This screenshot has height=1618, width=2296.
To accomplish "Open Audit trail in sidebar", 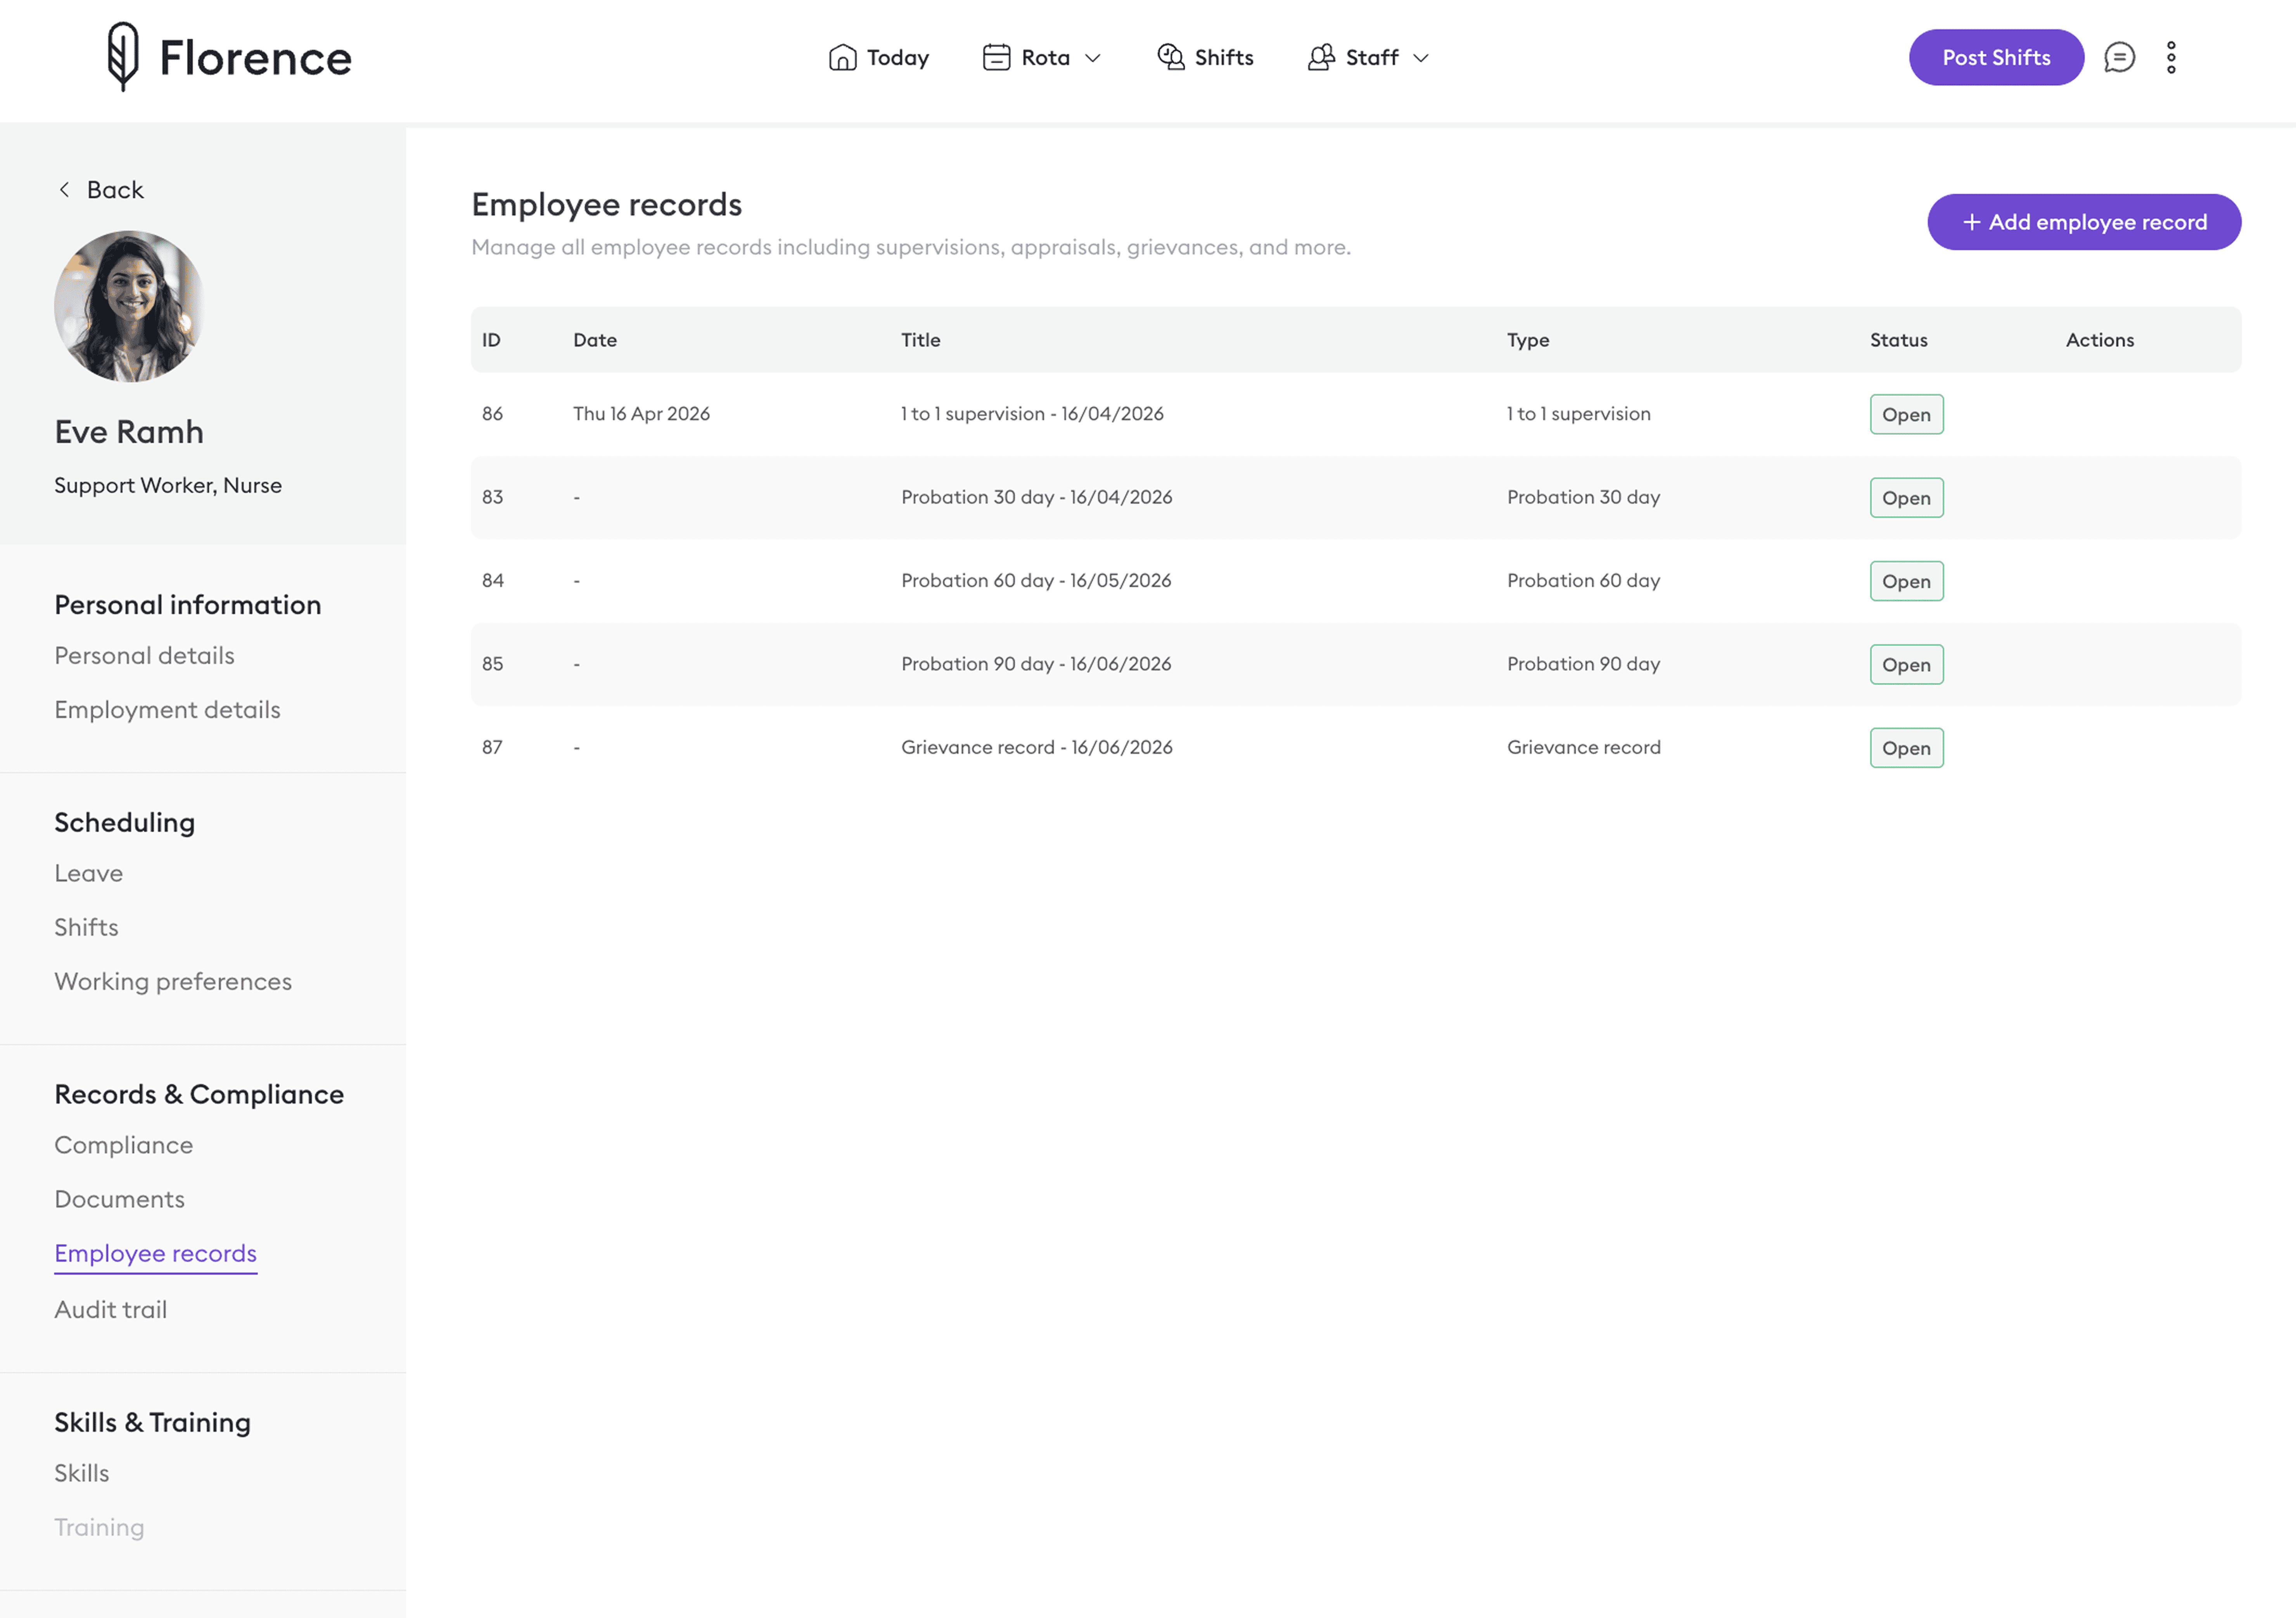I will [111, 1309].
